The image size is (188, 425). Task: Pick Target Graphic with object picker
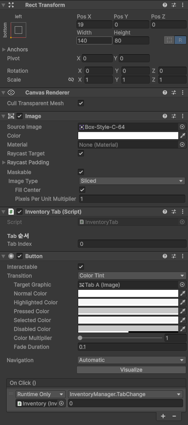pos(182,285)
